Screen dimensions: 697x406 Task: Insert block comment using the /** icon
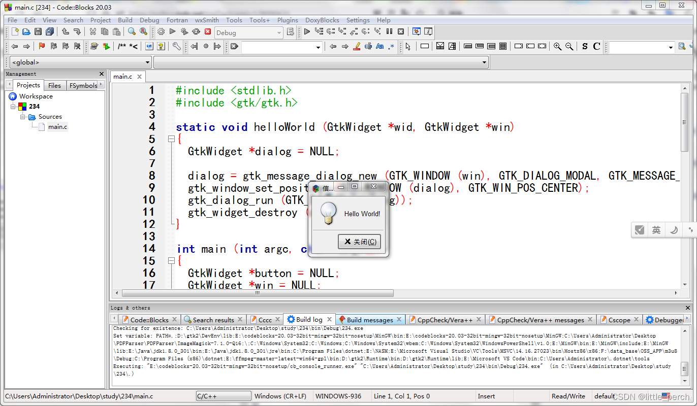pyautogui.click(x=122, y=46)
